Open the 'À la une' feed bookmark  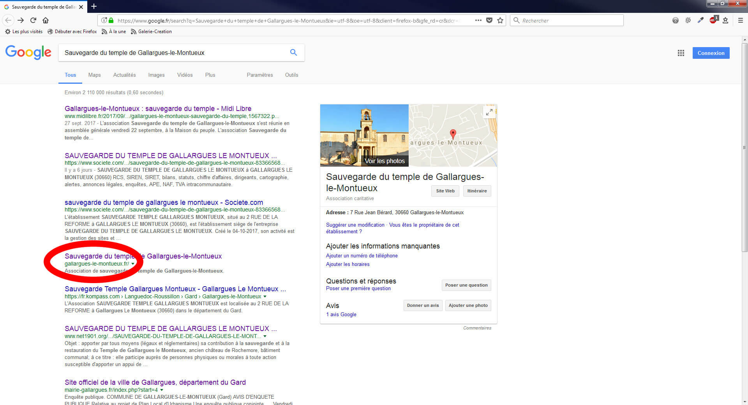coord(114,32)
